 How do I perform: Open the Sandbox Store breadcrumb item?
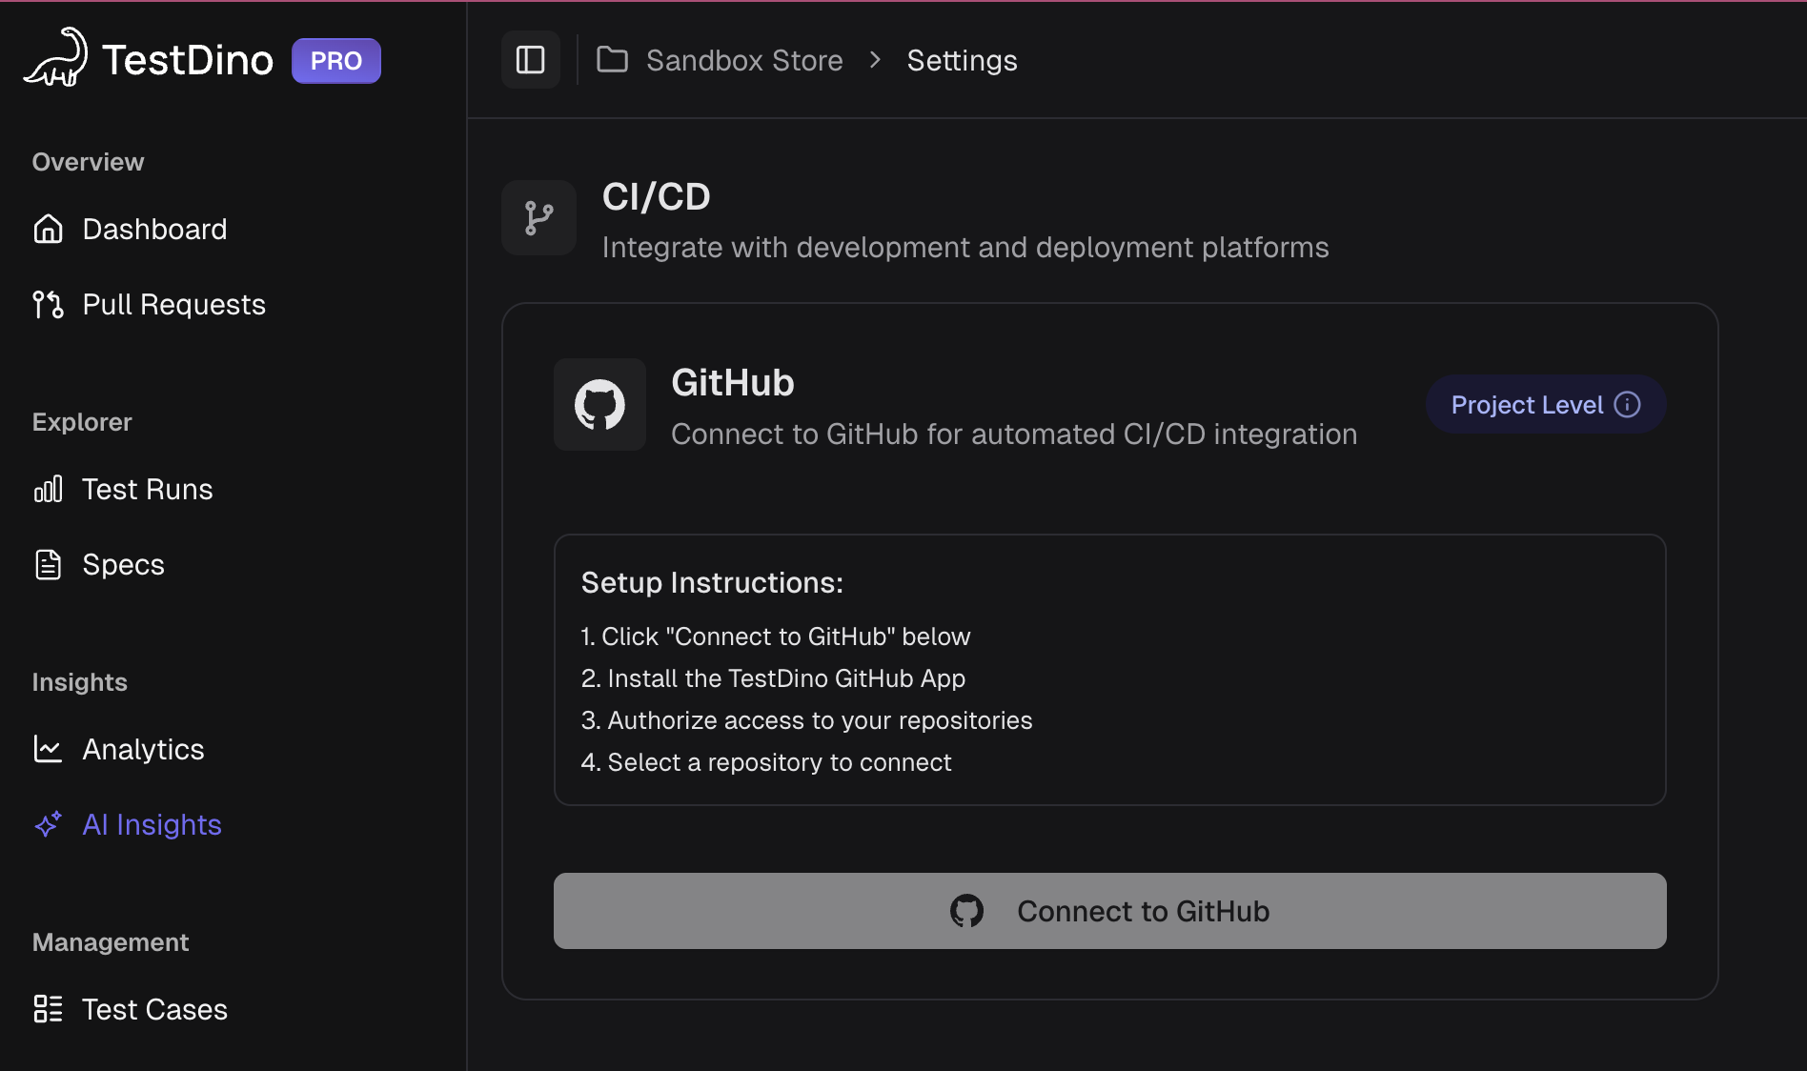coord(744,60)
